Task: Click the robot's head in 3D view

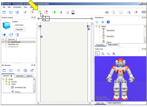Action: tap(121, 63)
